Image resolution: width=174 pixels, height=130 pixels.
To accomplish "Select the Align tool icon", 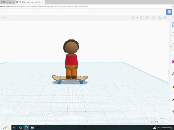I will 154,18.
